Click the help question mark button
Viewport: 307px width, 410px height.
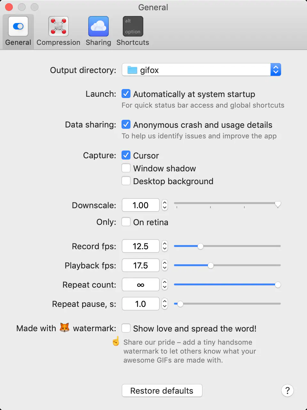[x=287, y=390]
